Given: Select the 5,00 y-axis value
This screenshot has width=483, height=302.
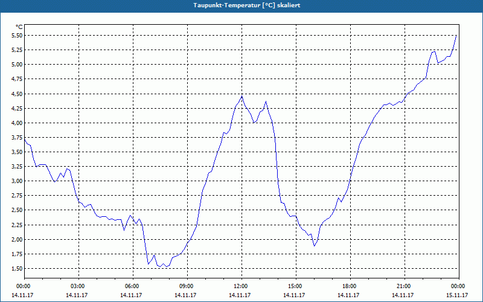Looking at the screenshot, I should (x=17, y=65).
